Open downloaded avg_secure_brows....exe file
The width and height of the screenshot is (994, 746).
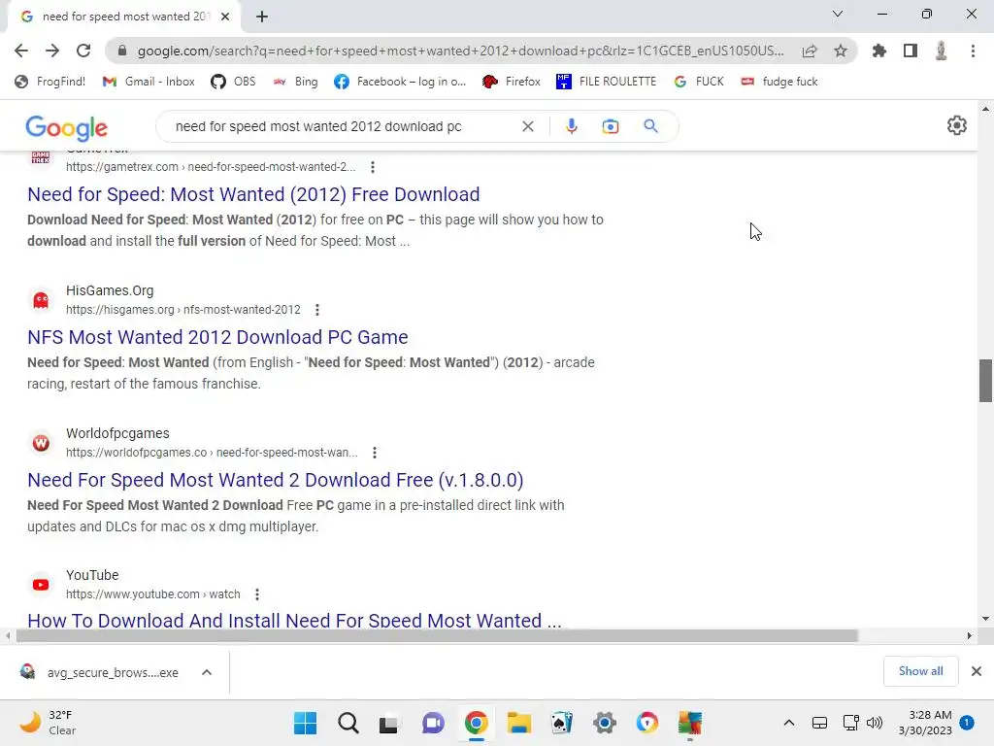[100, 672]
